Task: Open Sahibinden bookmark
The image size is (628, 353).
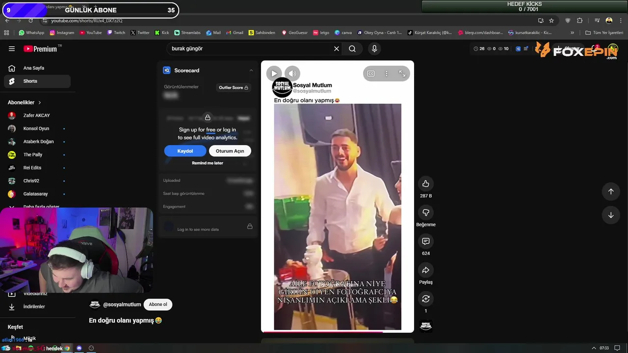Action: point(262,33)
